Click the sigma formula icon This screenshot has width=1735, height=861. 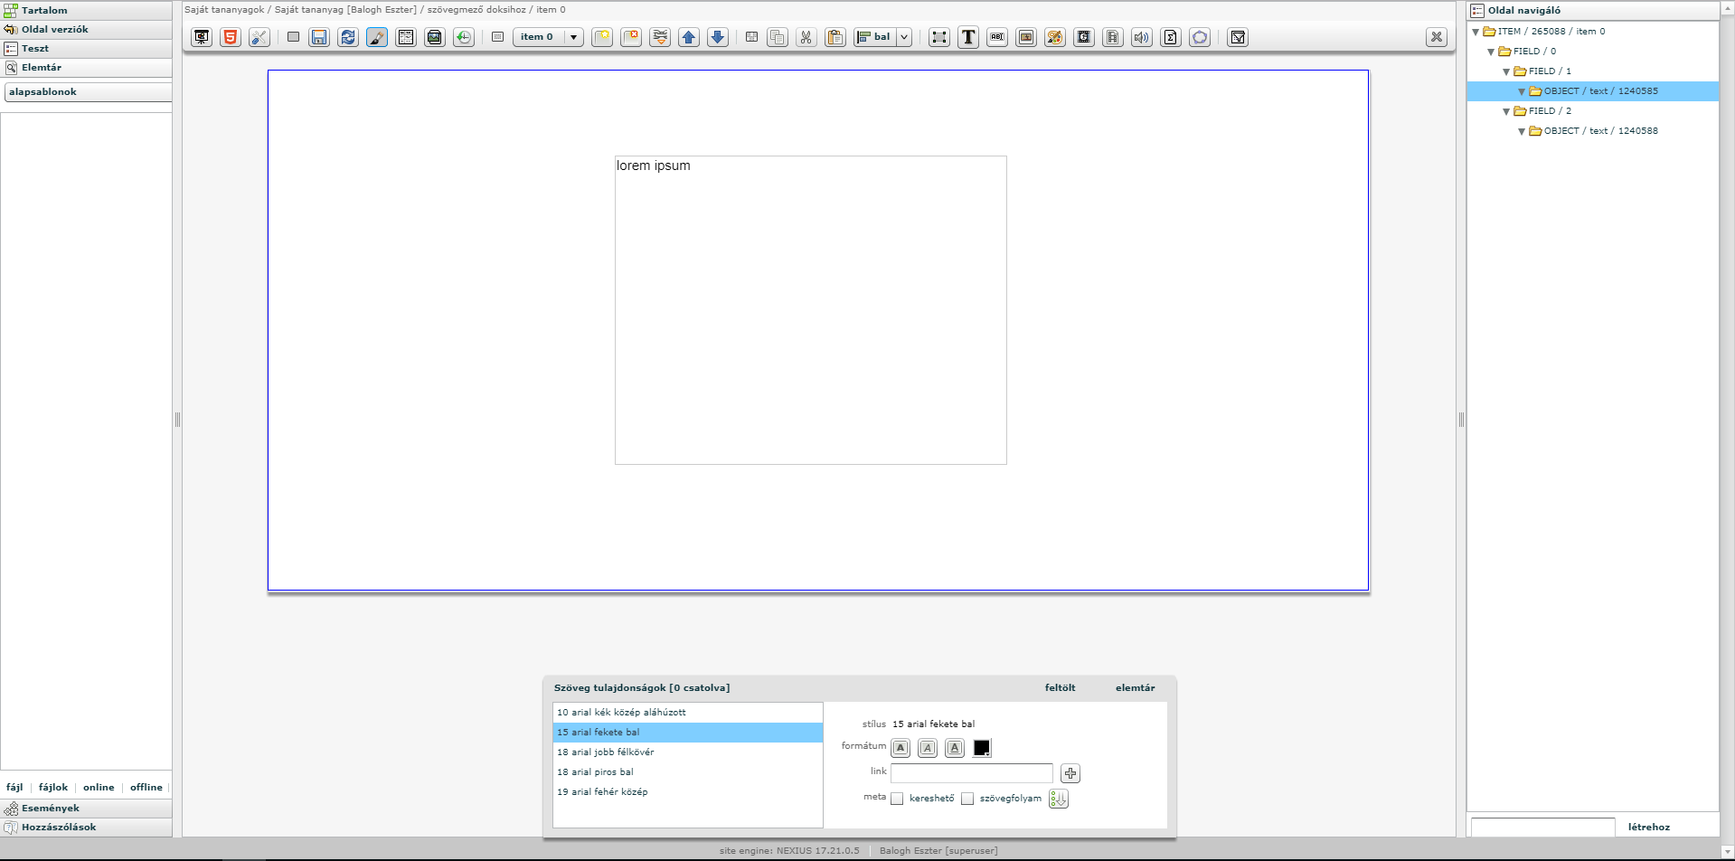[x=1171, y=37]
